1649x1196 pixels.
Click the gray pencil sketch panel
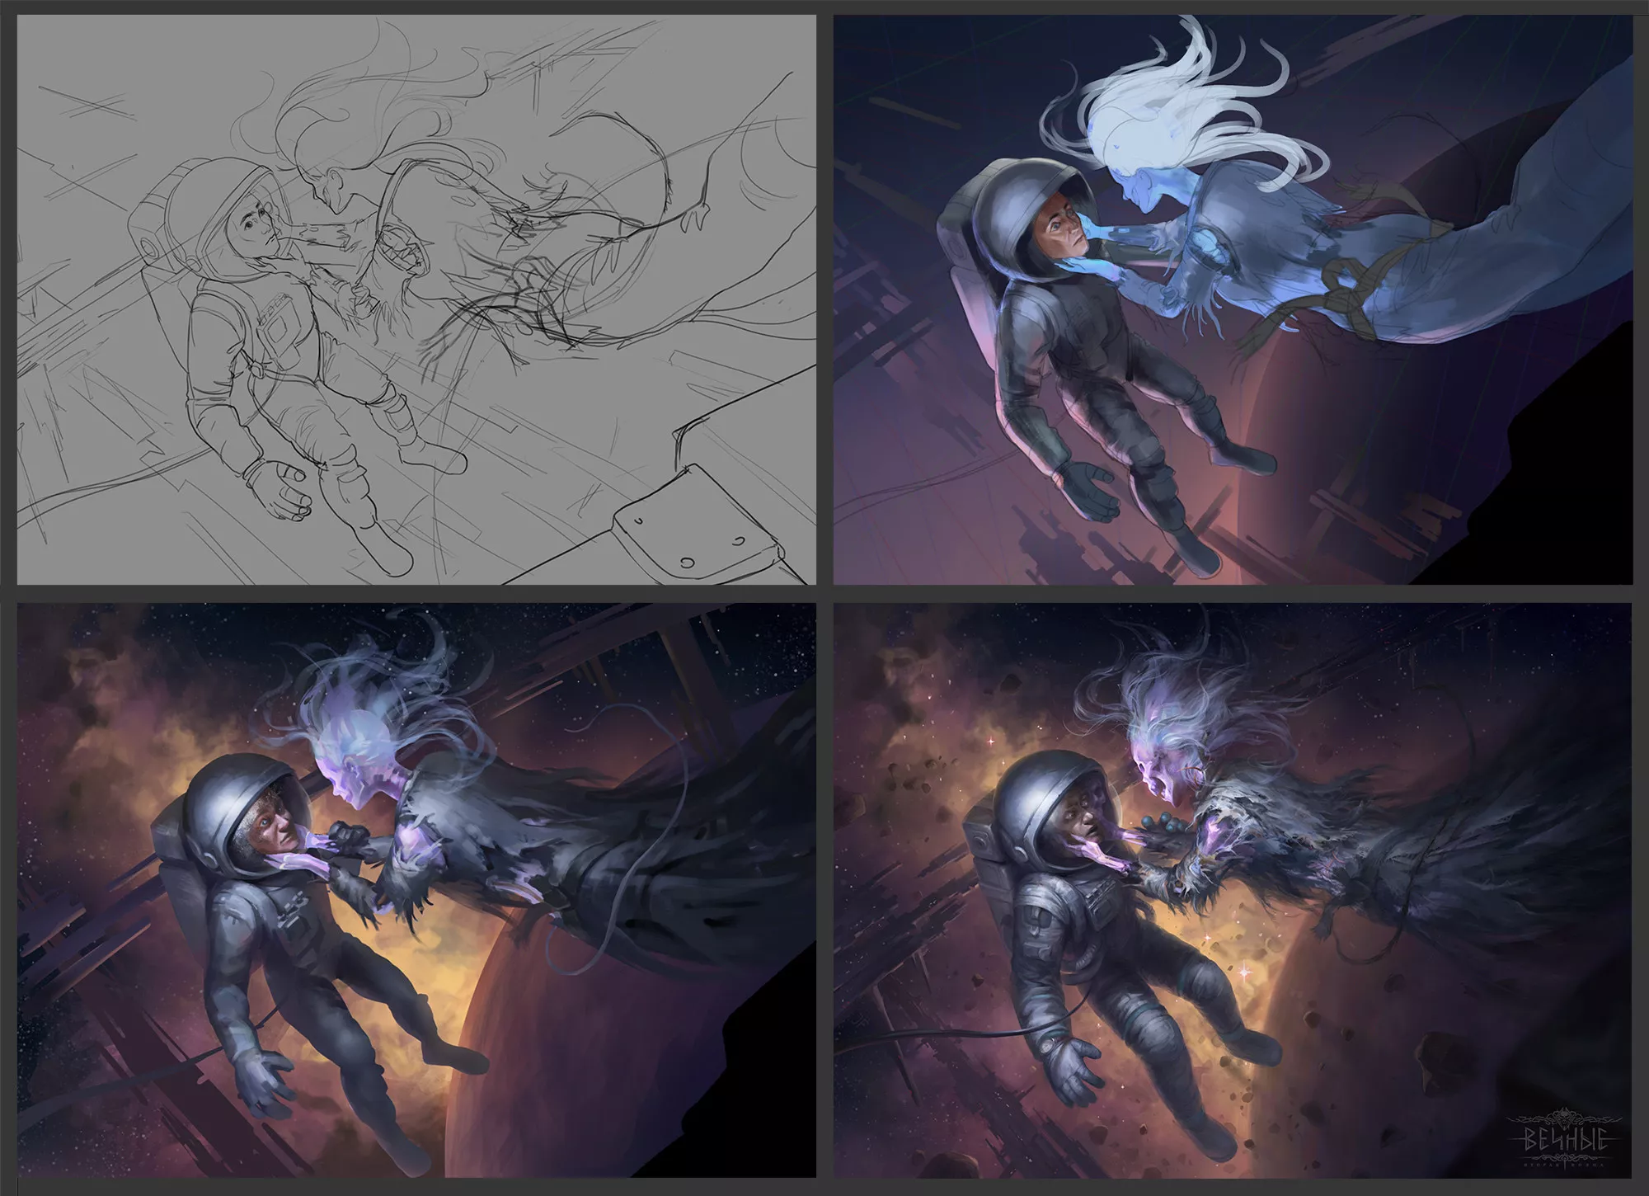[x=416, y=299]
